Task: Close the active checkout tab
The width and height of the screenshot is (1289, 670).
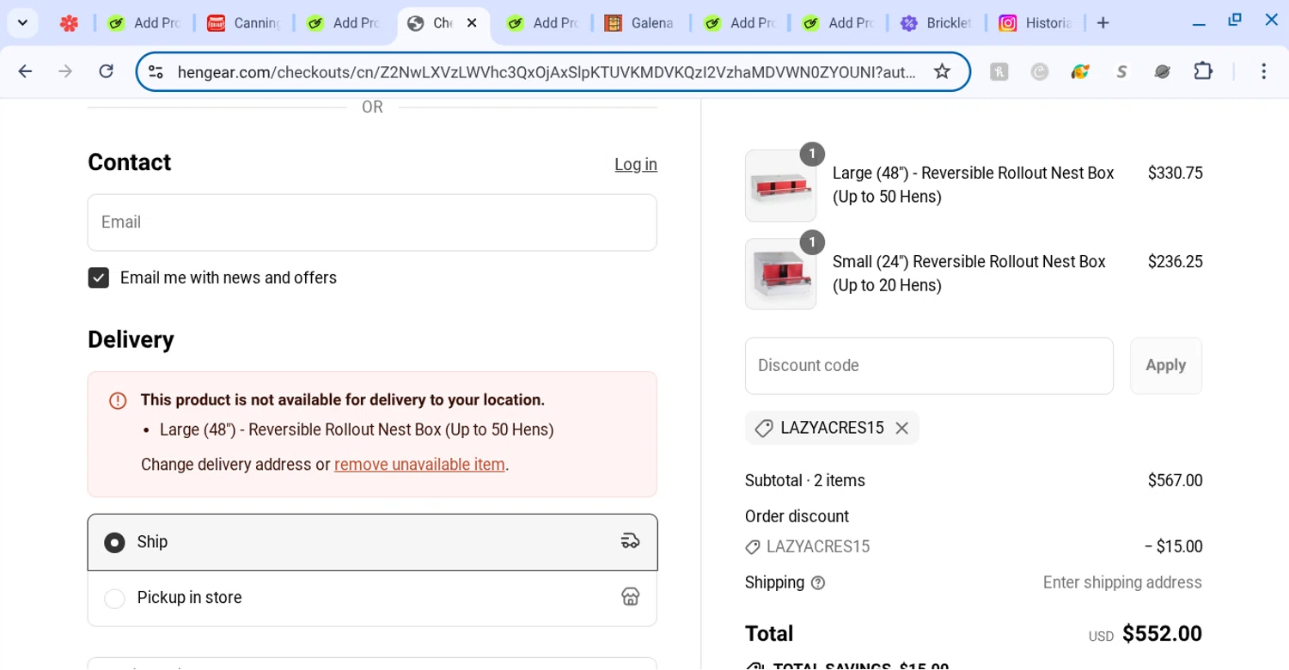Action: point(472,23)
